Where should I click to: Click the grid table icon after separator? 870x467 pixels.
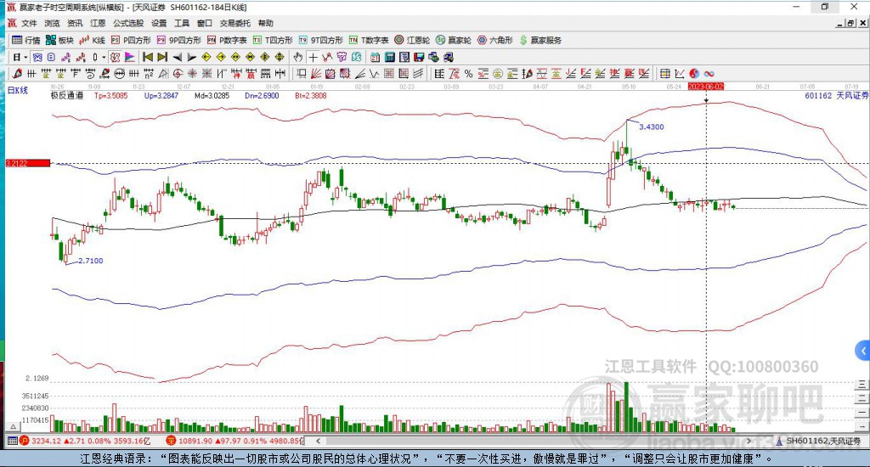(x=664, y=73)
